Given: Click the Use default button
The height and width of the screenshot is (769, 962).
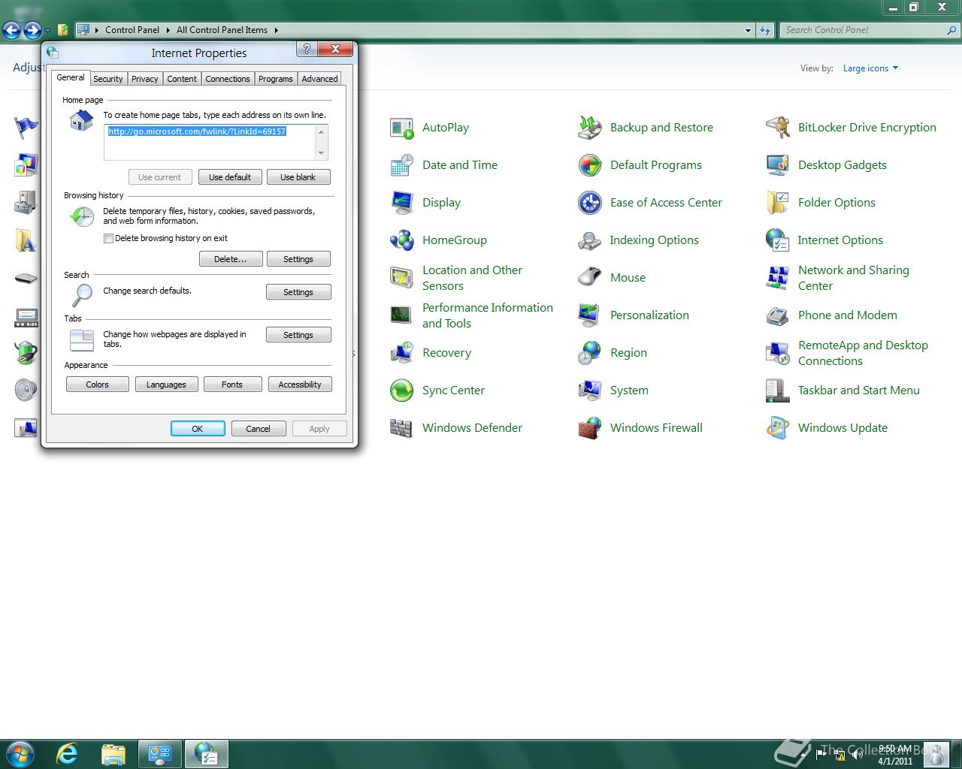Looking at the screenshot, I should pyautogui.click(x=230, y=177).
